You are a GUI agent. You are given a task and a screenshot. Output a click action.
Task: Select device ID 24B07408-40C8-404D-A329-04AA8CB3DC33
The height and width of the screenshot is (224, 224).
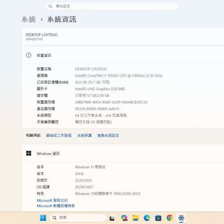111,102
